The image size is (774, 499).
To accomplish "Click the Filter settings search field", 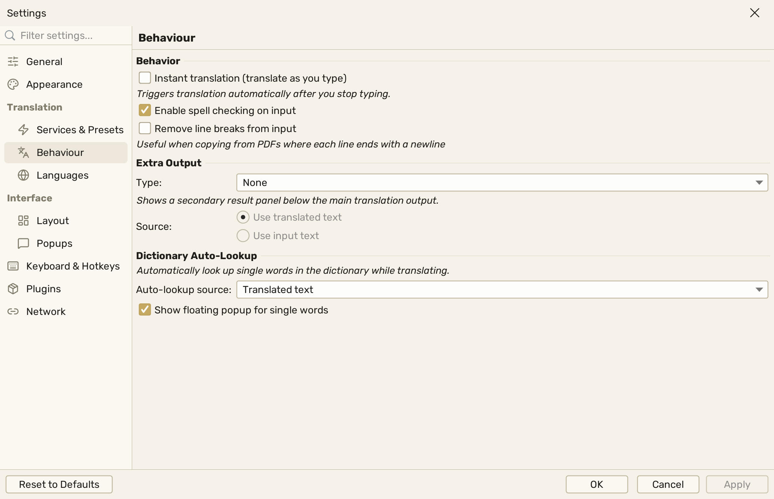I will click(x=66, y=35).
